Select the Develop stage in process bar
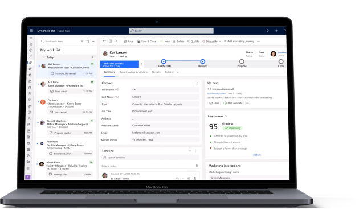Screen dimensions: 359x210 203,61
